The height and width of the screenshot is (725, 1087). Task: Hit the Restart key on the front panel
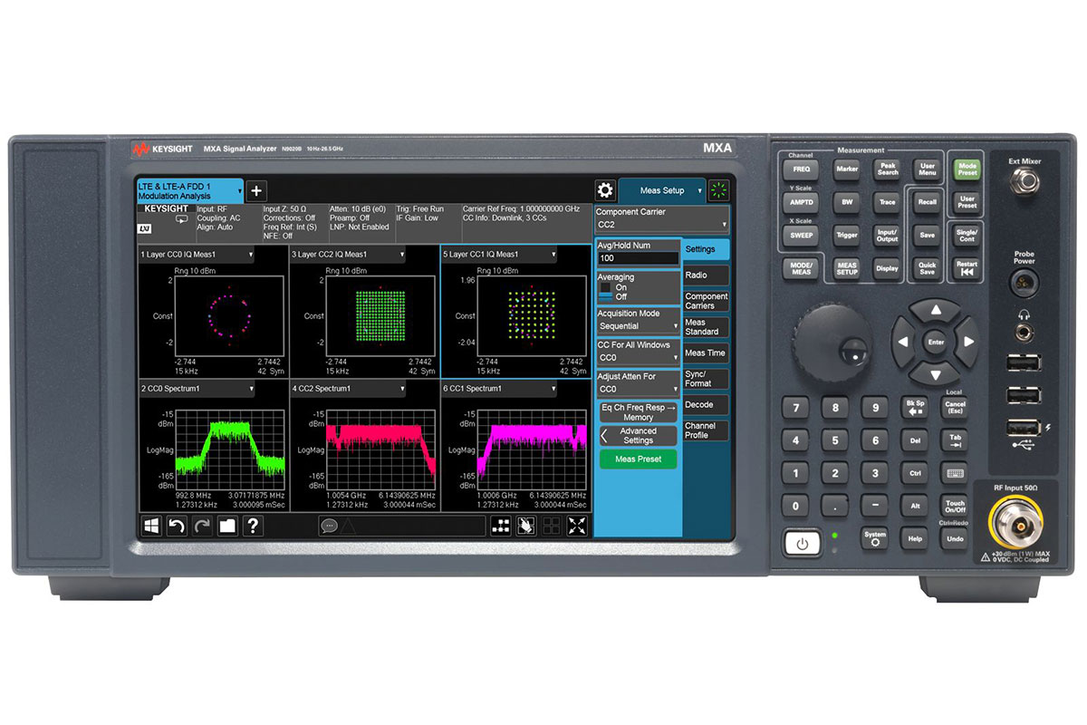[967, 268]
